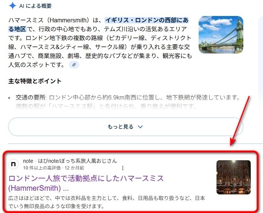Click the snippet starting 広さはほどほどで
Image resolution: width=263 pixels, height=213 pixels.
point(107,202)
